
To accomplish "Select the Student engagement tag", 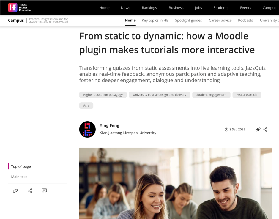I will point(211,95).
